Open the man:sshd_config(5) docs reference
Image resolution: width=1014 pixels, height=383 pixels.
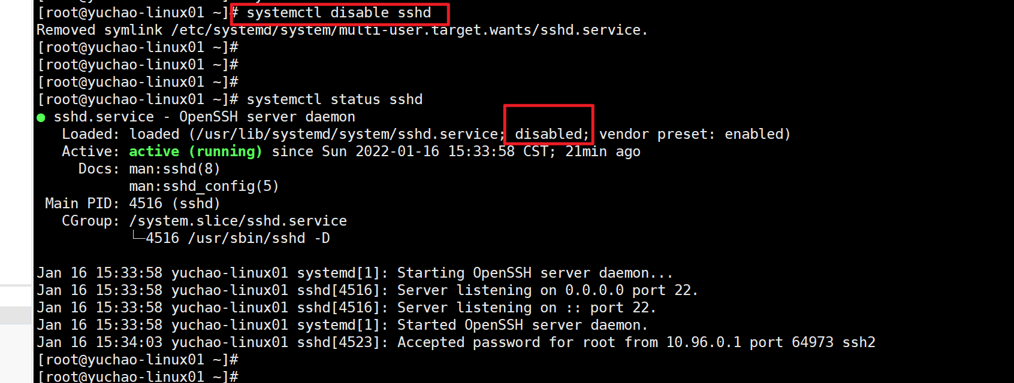coord(204,186)
